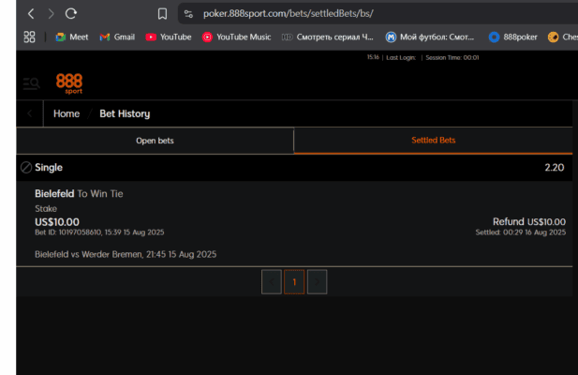Open the Meet bookmark
The width and height of the screenshot is (578, 375).
coord(72,37)
